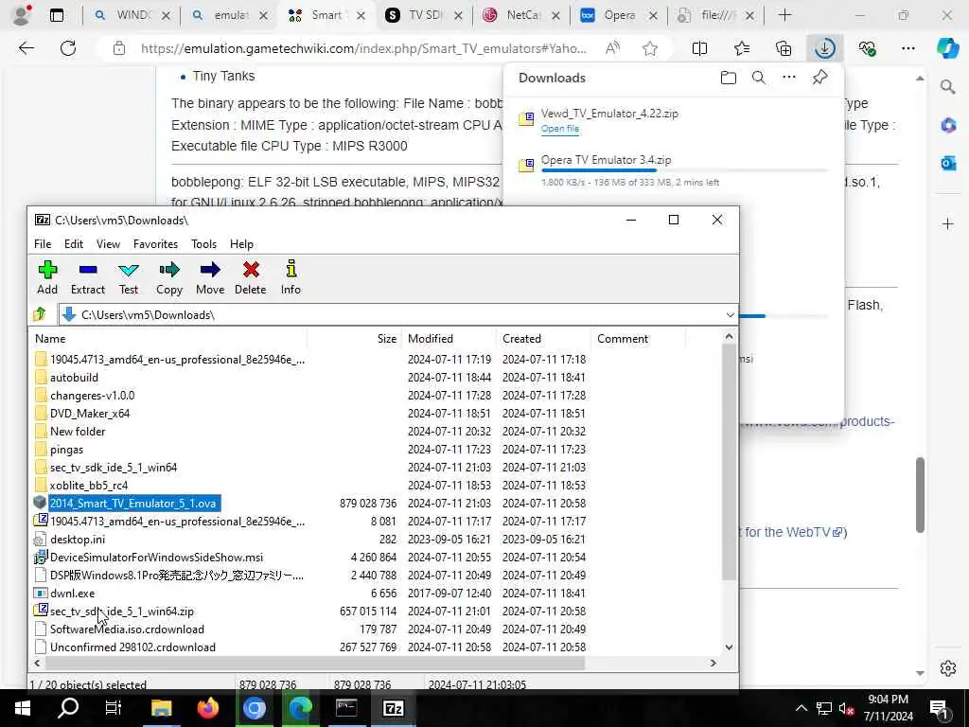The height and width of the screenshot is (727, 969).
Task: Select SoftwareMedia.iso.crdownload file
Action: pyautogui.click(x=127, y=629)
